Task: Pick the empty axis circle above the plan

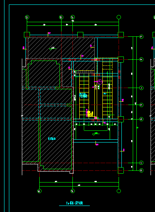Action: coord(119,17)
